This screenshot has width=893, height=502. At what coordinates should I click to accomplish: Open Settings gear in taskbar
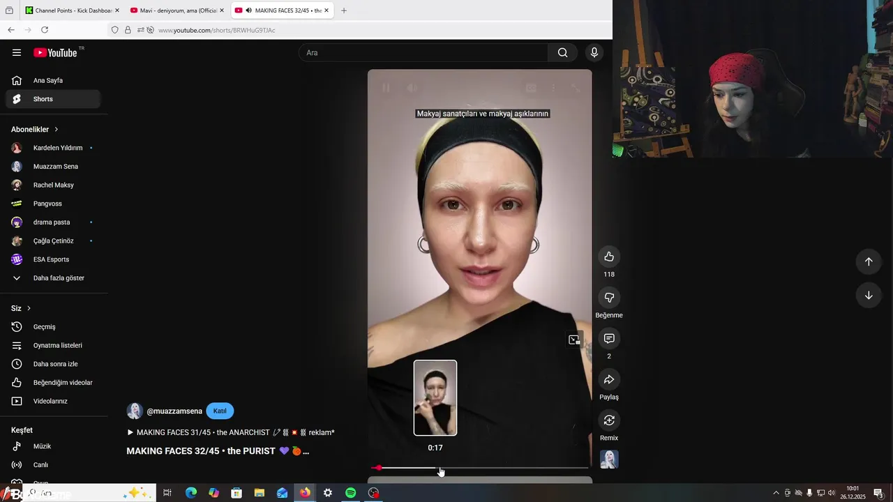[328, 493]
